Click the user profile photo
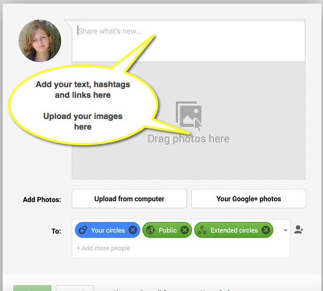 (40, 41)
